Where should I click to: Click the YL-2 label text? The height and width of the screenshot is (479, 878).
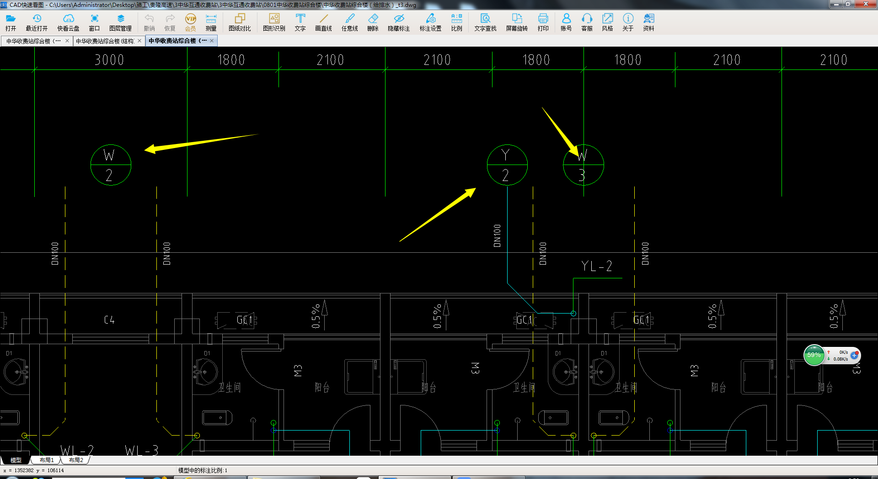tap(597, 266)
